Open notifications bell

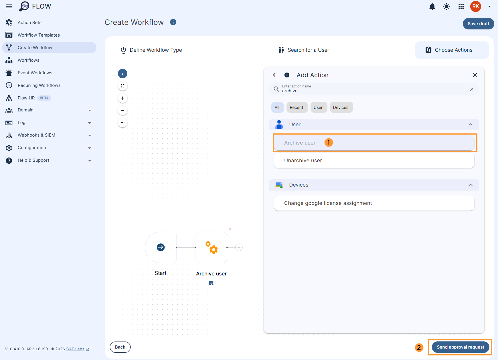pos(432,6)
